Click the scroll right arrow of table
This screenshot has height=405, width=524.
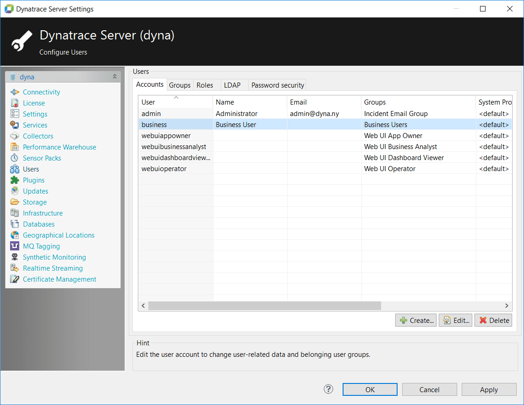click(x=507, y=305)
